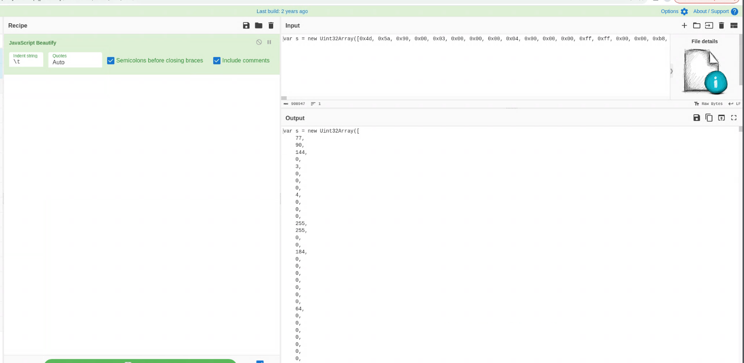Image resolution: width=744 pixels, height=363 pixels.
Task: Toggle the Include comments checkbox
Action: (217, 60)
